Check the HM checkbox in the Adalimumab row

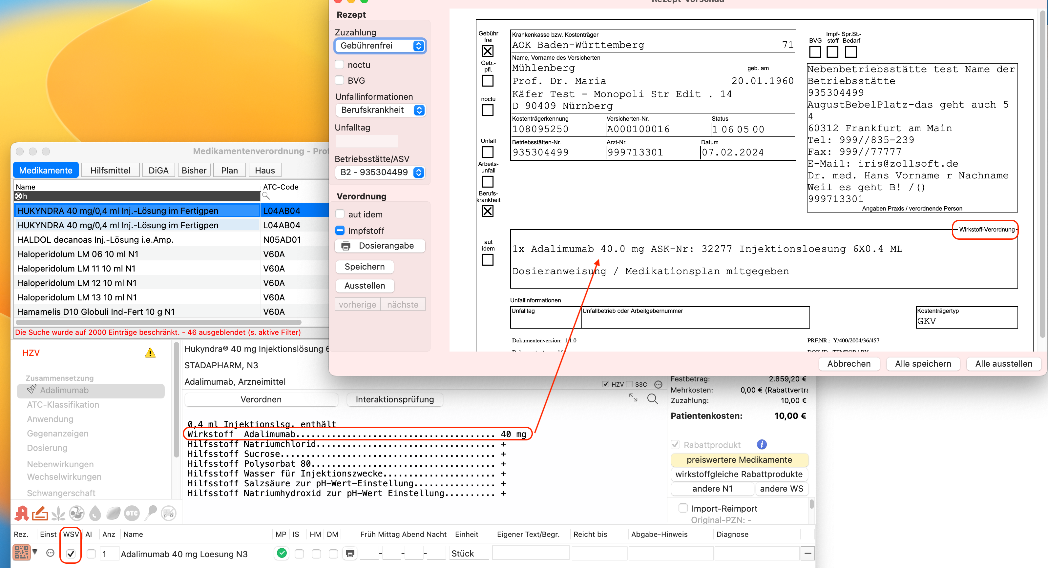click(316, 554)
